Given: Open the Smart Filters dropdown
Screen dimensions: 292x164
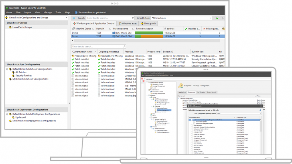Looking at the screenshot, I should 210,18.
